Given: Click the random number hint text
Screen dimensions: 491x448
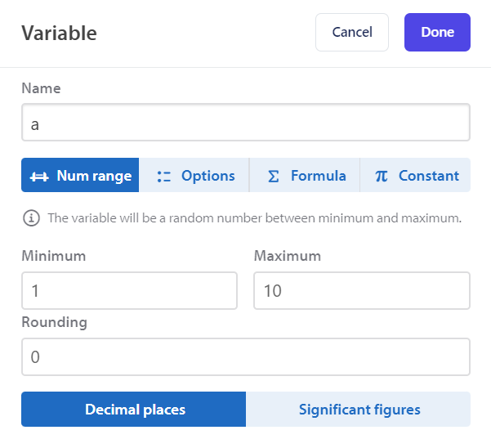Looking at the screenshot, I should 255,218.
